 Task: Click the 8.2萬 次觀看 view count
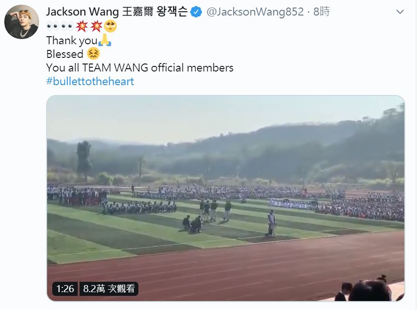point(109,289)
